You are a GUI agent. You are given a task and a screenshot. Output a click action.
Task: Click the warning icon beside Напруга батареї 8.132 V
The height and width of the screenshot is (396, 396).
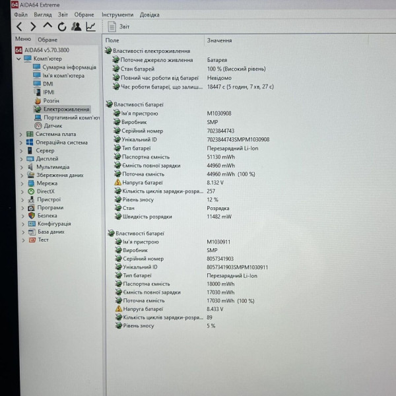point(117,182)
